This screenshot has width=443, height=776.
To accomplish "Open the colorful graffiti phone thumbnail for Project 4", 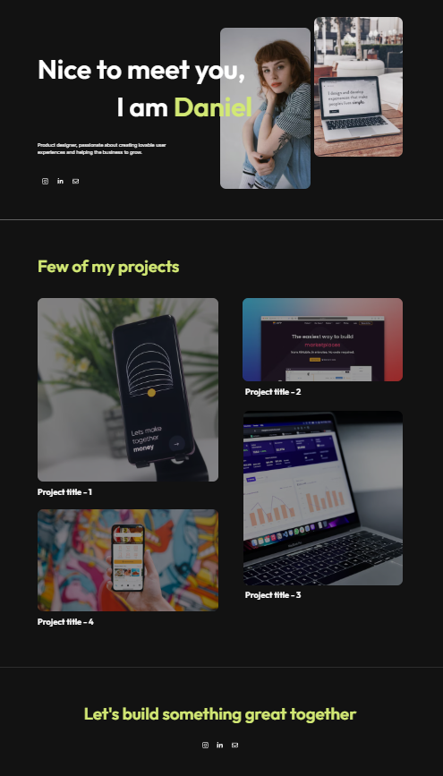I will pyautogui.click(x=128, y=560).
